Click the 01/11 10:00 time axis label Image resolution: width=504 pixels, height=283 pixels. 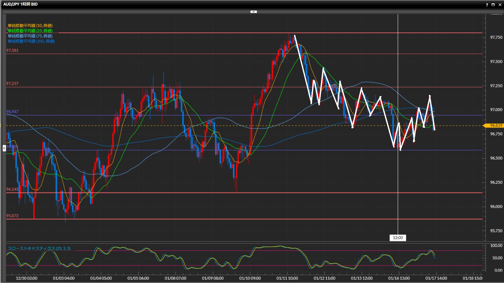click(x=287, y=278)
